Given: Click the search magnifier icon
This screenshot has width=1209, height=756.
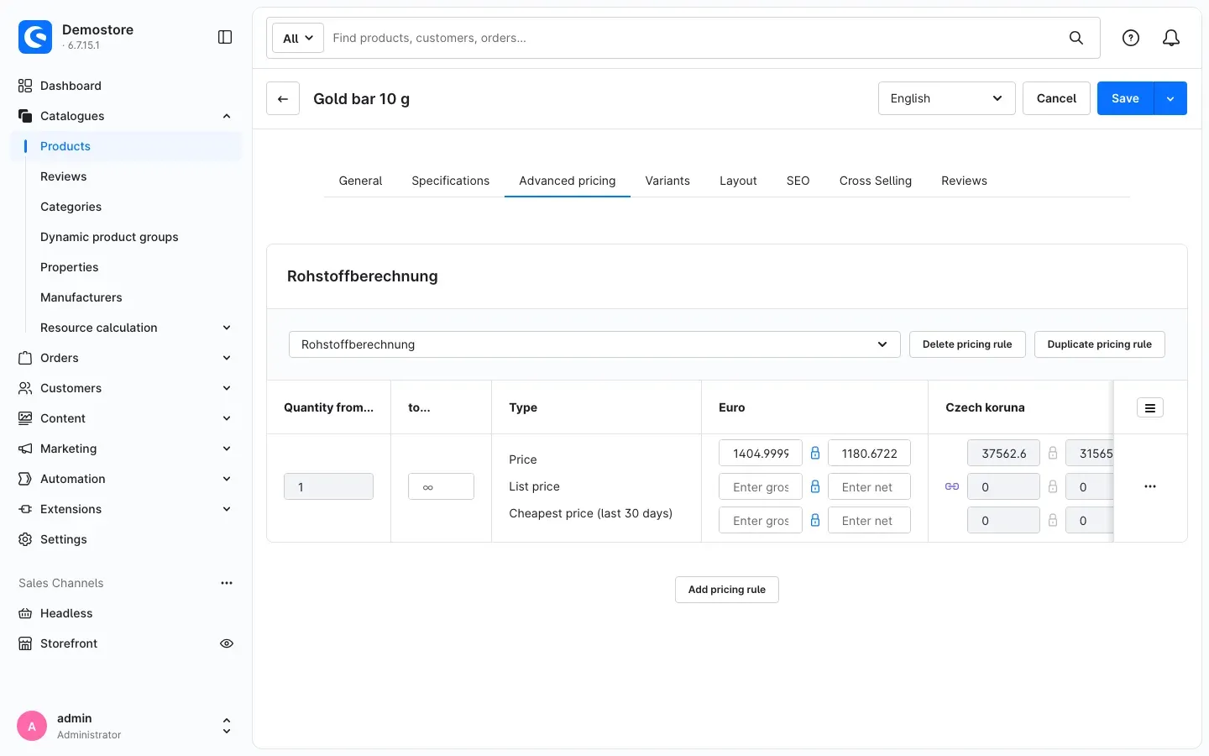Looking at the screenshot, I should pyautogui.click(x=1076, y=38).
